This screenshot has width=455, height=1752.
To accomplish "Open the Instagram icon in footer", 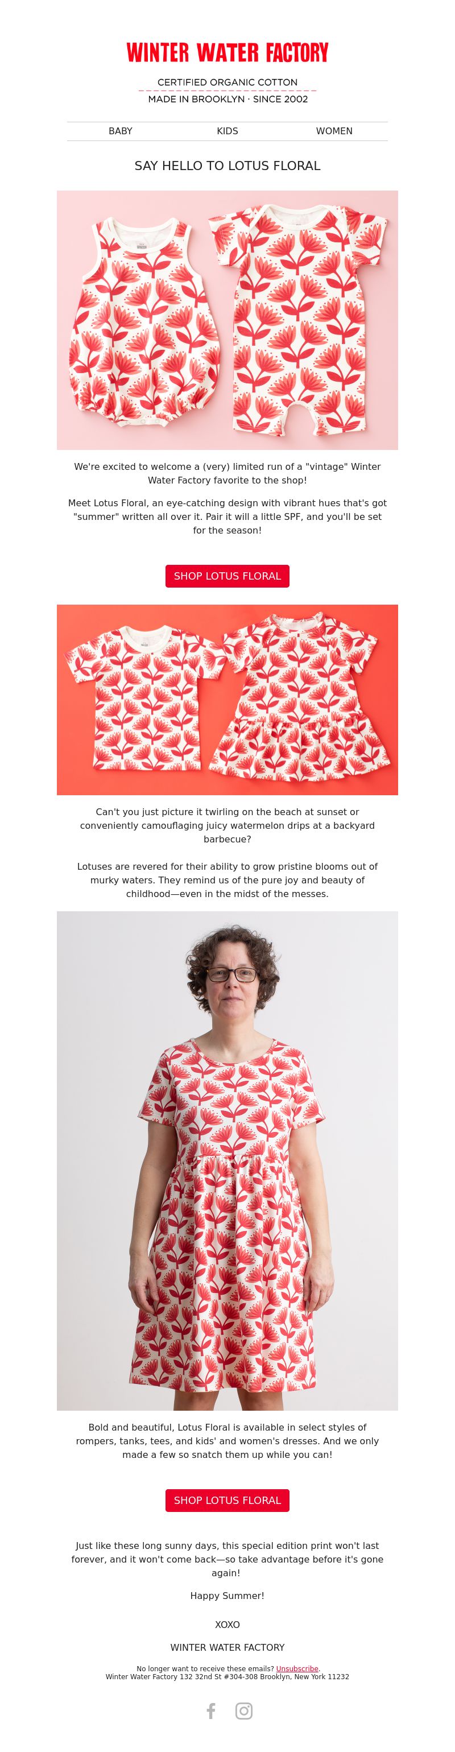I will pos(244,1710).
